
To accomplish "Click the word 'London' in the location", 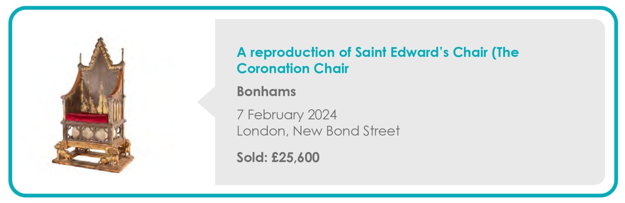I will (x=261, y=131).
